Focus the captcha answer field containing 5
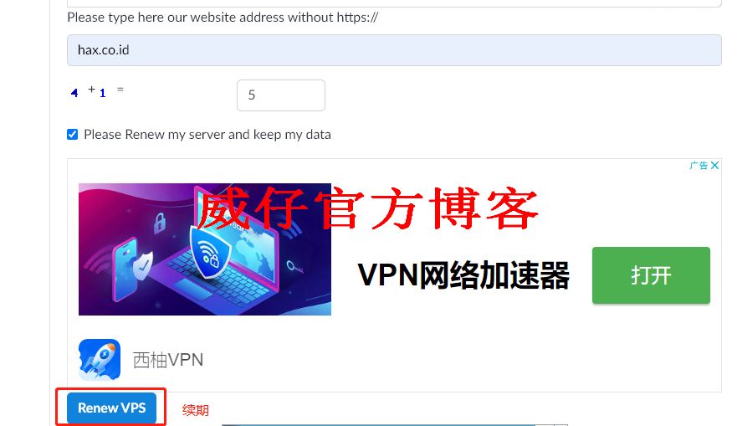The width and height of the screenshot is (737, 426). click(280, 95)
